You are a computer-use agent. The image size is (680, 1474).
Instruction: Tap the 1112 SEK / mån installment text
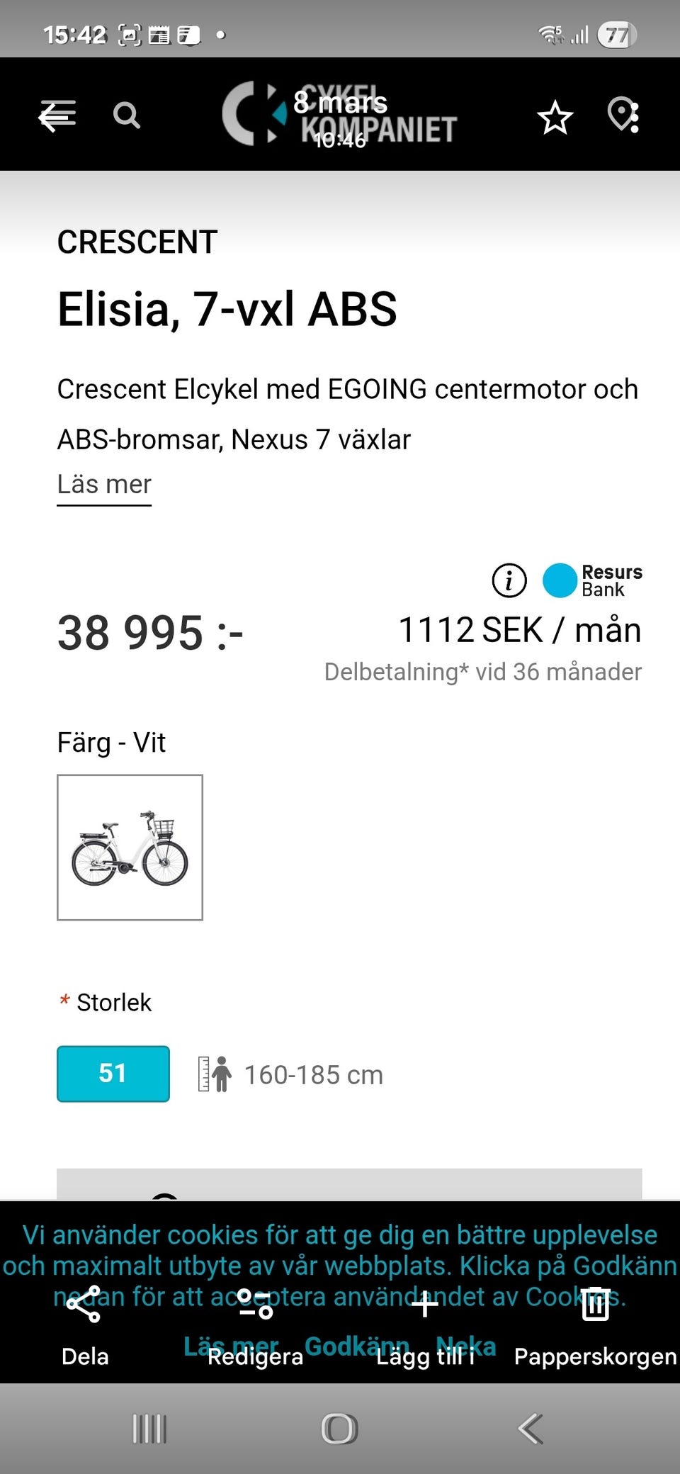point(520,630)
